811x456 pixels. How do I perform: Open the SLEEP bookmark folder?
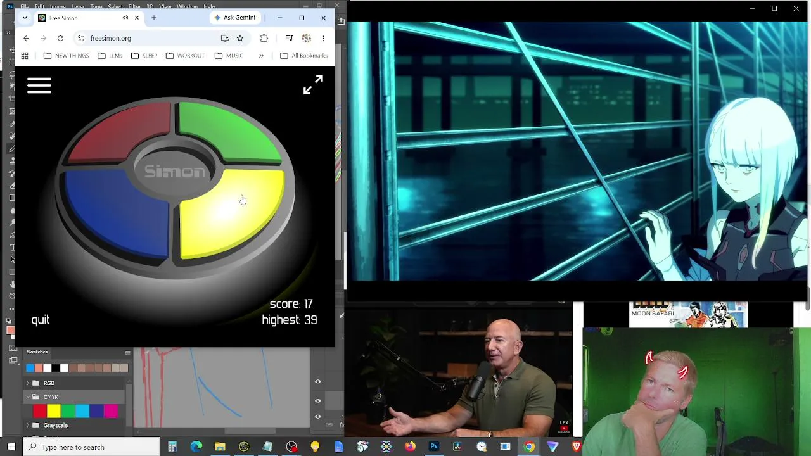pyautogui.click(x=144, y=56)
